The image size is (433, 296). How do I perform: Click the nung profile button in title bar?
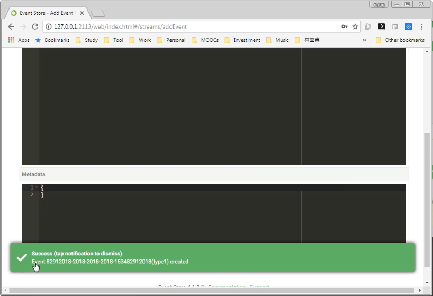coord(379,4)
